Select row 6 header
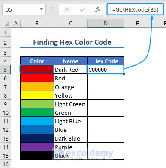This screenshot has width=166, height=168. click(6, 78)
